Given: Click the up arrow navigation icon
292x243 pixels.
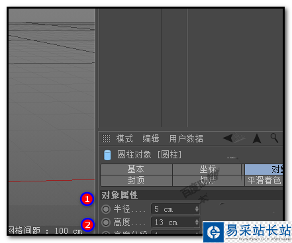Looking at the screenshot, I should [257, 138].
